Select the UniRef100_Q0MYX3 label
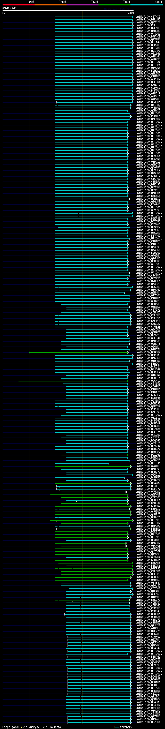 pyautogui.click(x=148, y=110)
